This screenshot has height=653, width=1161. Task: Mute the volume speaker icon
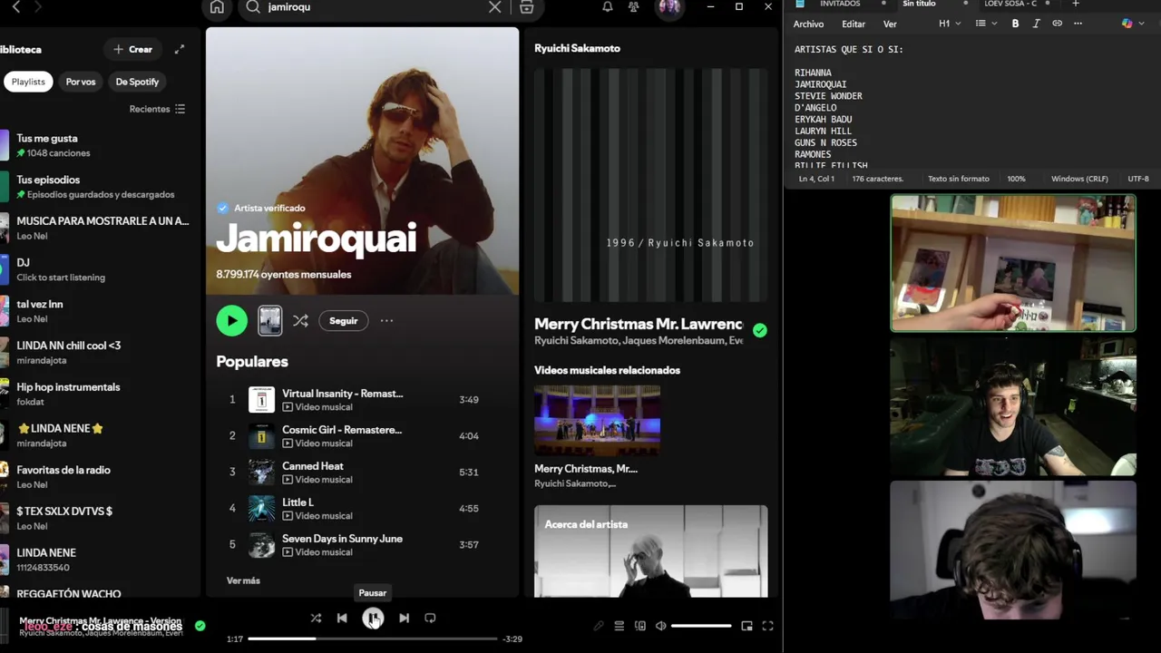click(x=661, y=626)
